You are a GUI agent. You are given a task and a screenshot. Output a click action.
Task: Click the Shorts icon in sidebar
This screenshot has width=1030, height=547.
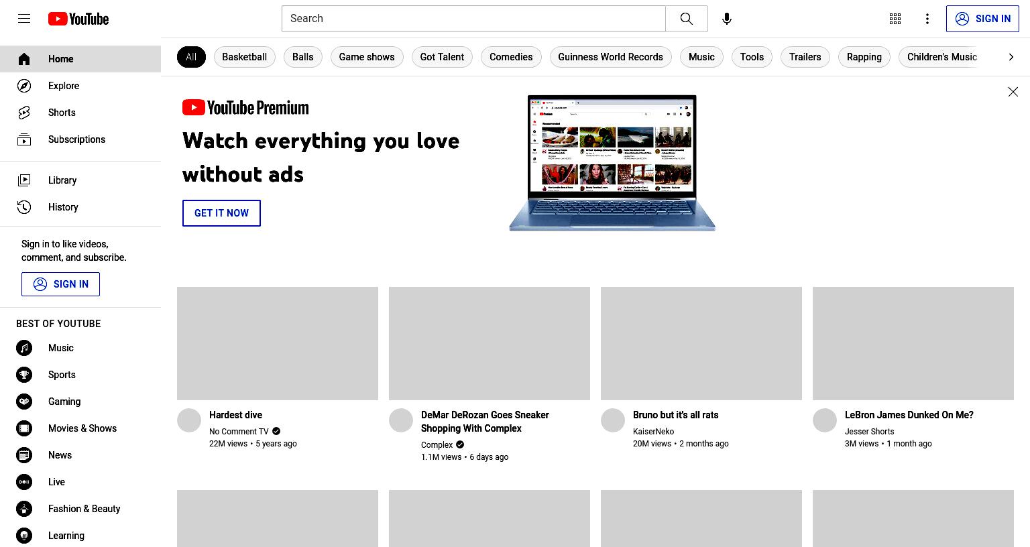pyautogui.click(x=24, y=113)
